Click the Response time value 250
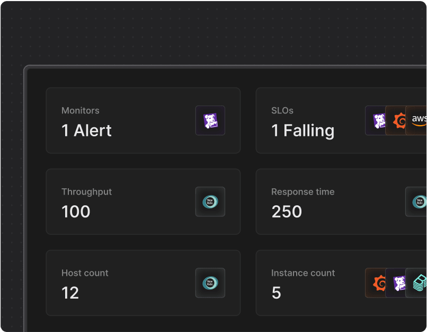Screen dimensions: 427x332 [287, 212]
